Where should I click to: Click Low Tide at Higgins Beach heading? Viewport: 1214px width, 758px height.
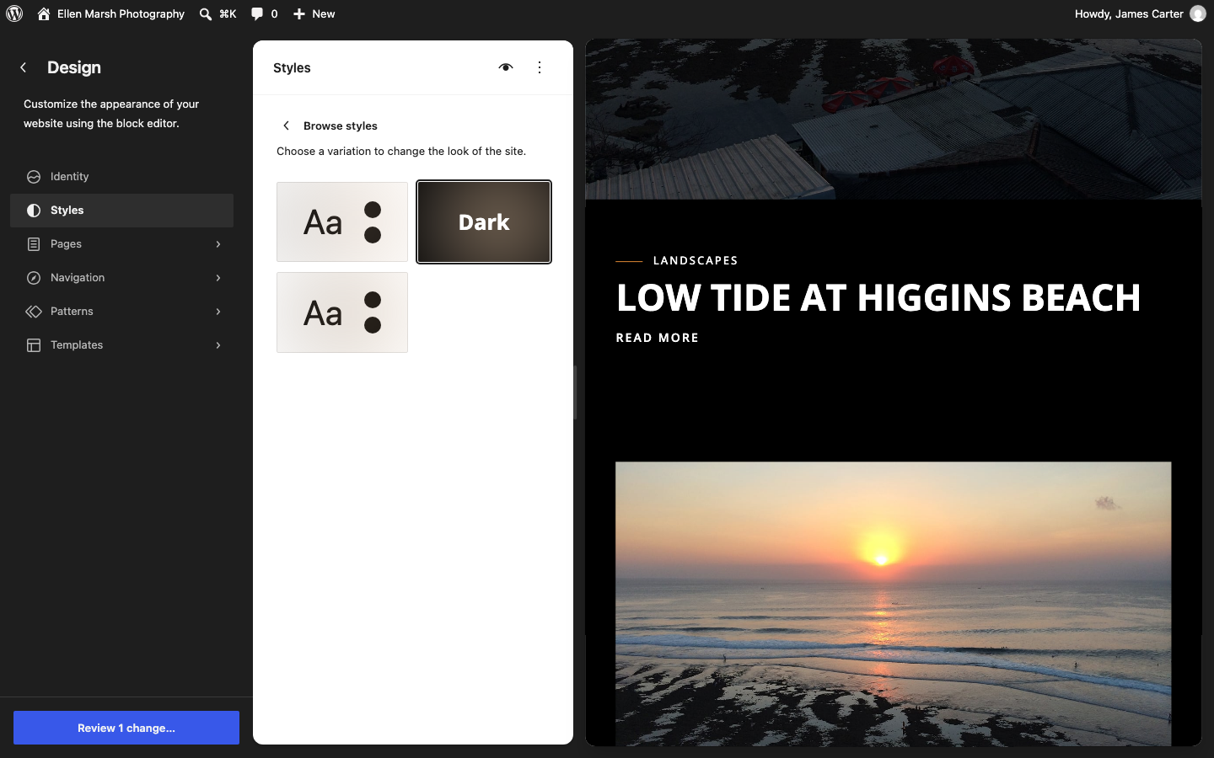pos(878,297)
